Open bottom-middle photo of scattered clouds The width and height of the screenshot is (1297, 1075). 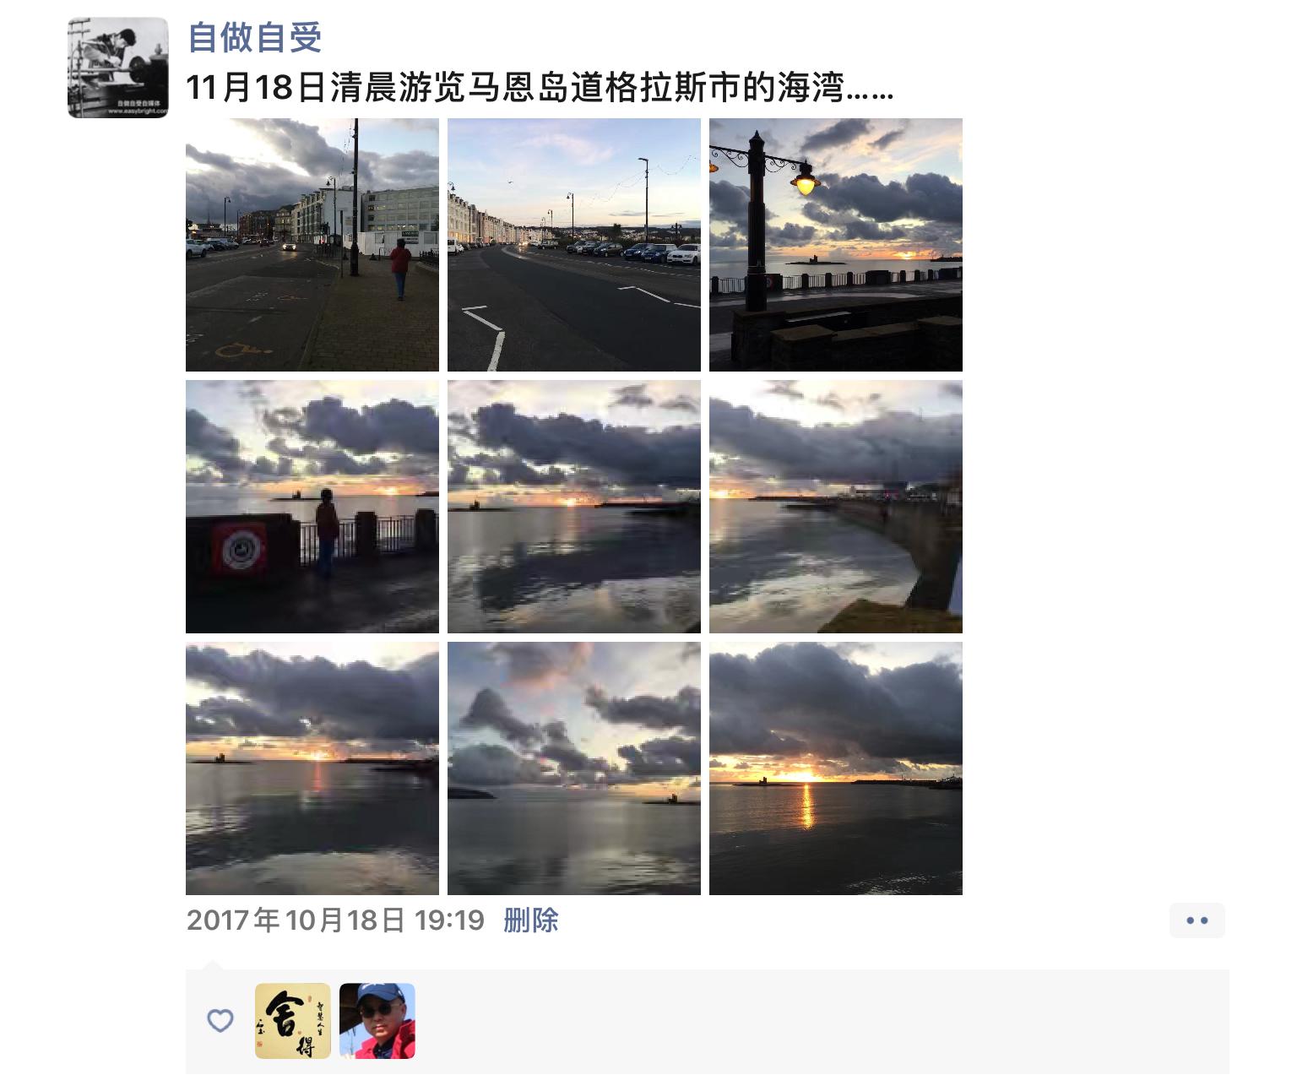[574, 768]
